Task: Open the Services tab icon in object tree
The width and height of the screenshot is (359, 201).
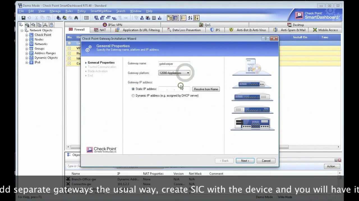Action: (x=27, y=25)
